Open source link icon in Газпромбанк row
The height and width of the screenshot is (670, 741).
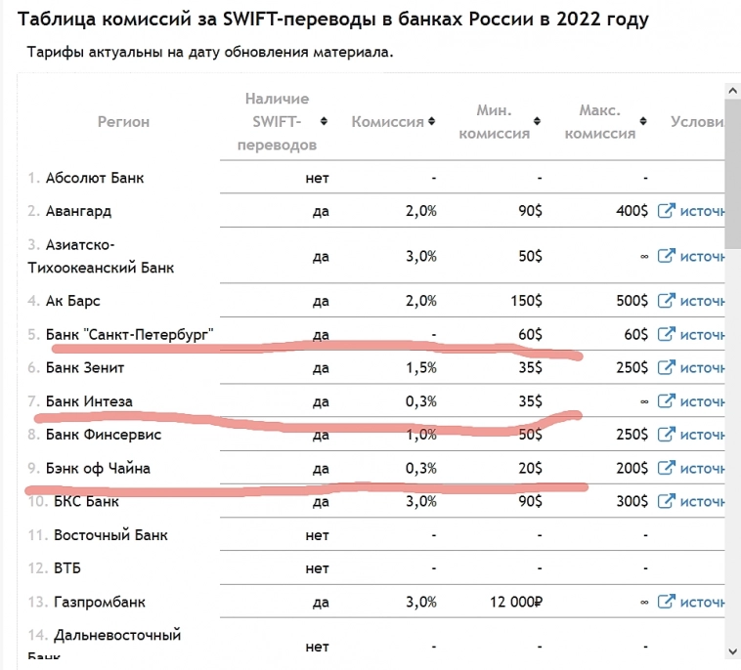click(667, 602)
